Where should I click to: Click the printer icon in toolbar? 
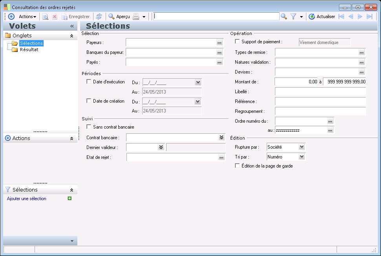pyautogui.click(x=136, y=17)
